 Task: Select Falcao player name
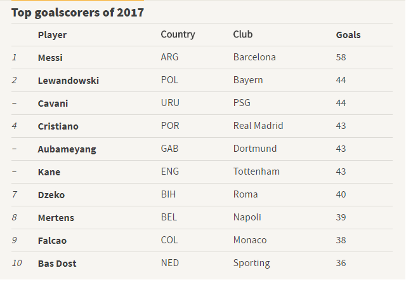(x=52, y=241)
